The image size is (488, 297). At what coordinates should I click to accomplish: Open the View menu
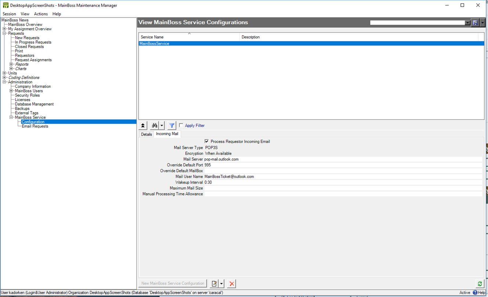(x=25, y=14)
